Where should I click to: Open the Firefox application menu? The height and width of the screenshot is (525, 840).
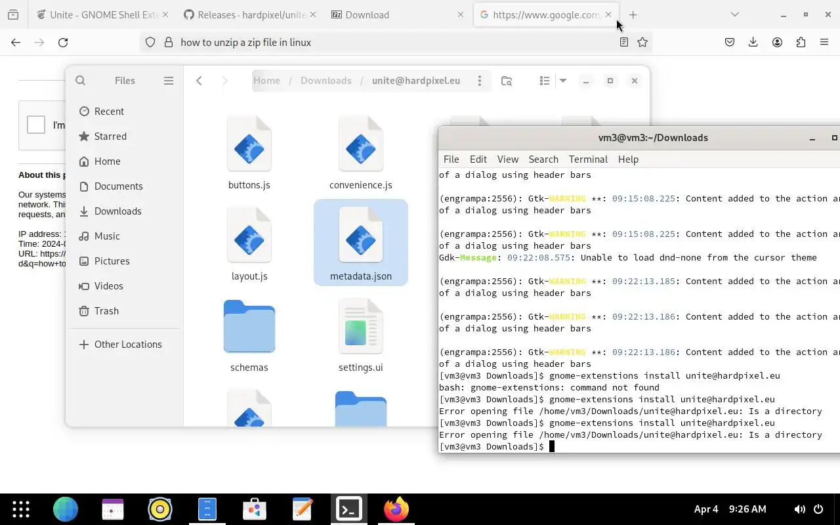click(x=824, y=42)
